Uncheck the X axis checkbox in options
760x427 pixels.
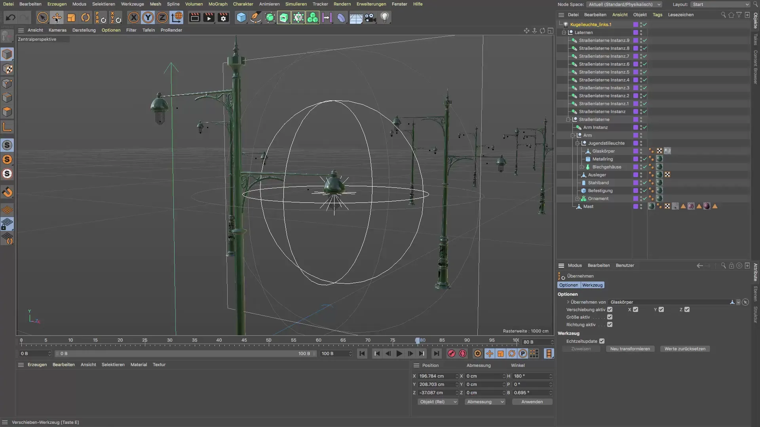635,310
